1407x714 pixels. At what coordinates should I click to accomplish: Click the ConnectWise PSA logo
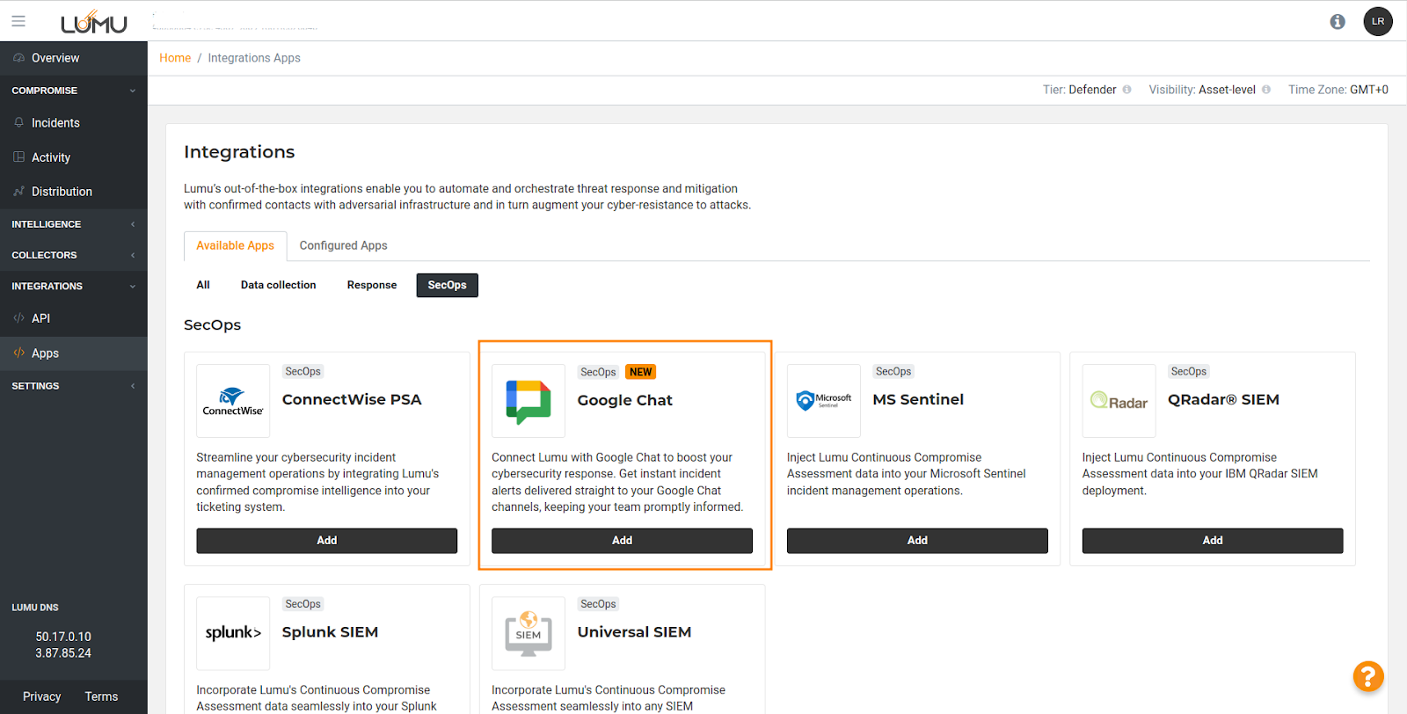[233, 401]
